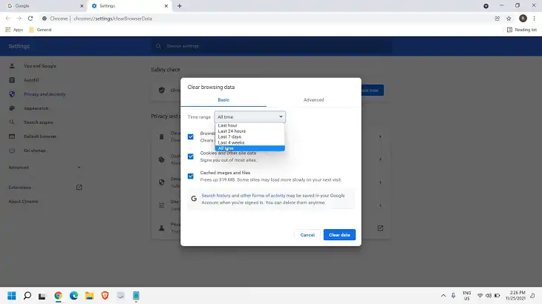Switch to the Basic tab in dialog

223,99
